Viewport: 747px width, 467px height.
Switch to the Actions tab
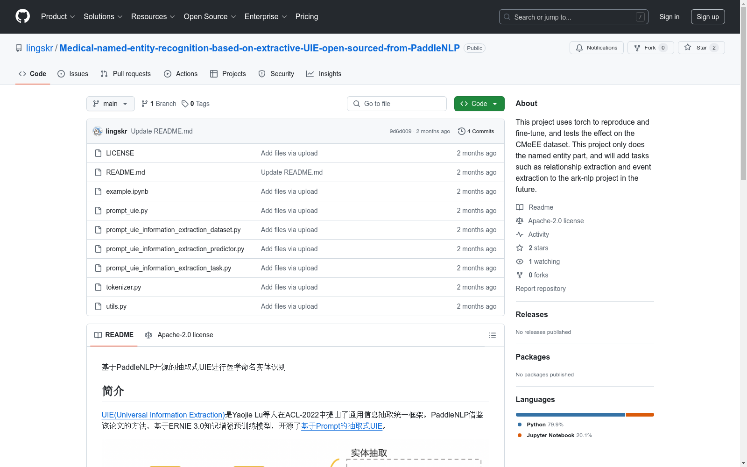pos(181,74)
